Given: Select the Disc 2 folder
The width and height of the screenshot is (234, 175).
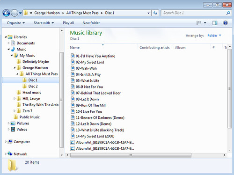Looking at the screenshot, I should (x=33, y=86).
